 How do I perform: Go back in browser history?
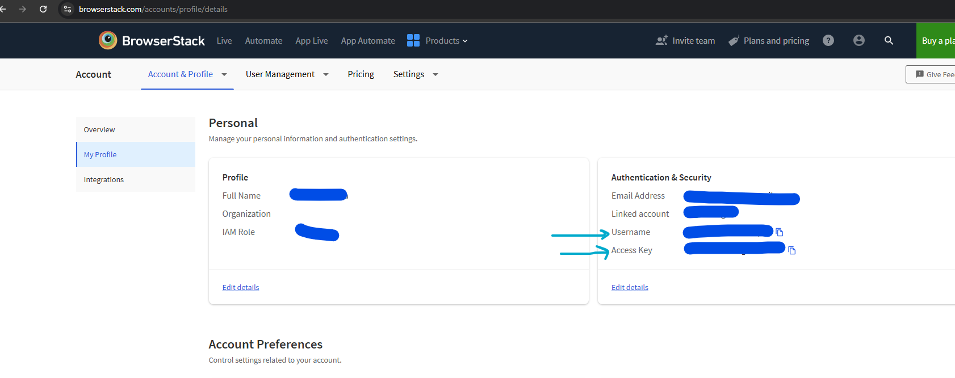tap(3, 9)
